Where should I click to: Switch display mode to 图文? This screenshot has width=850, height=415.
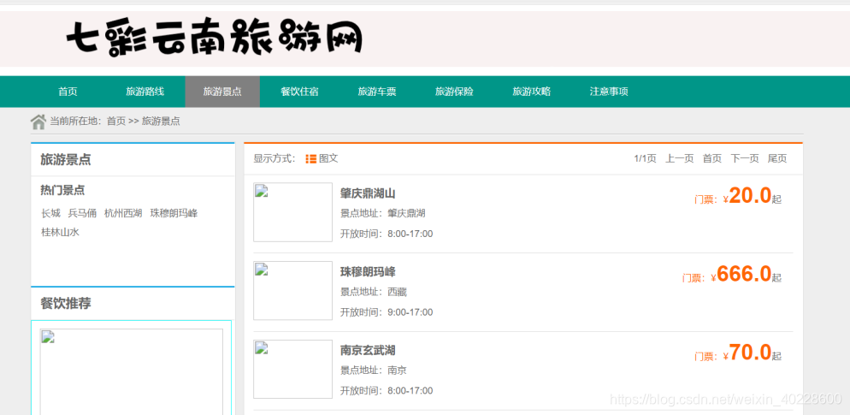(328, 158)
